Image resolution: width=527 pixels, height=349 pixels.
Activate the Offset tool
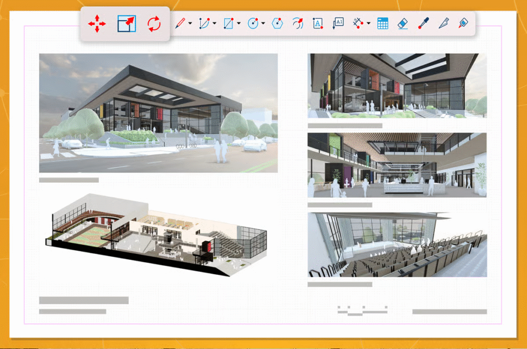[298, 23]
